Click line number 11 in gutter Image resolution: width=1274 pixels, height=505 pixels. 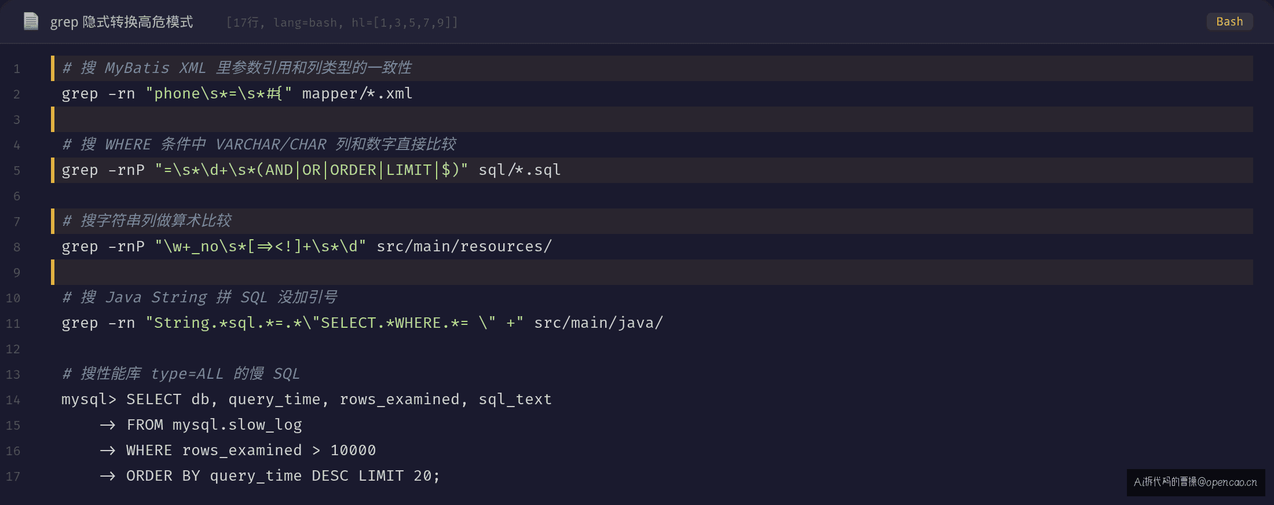[13, 324]
